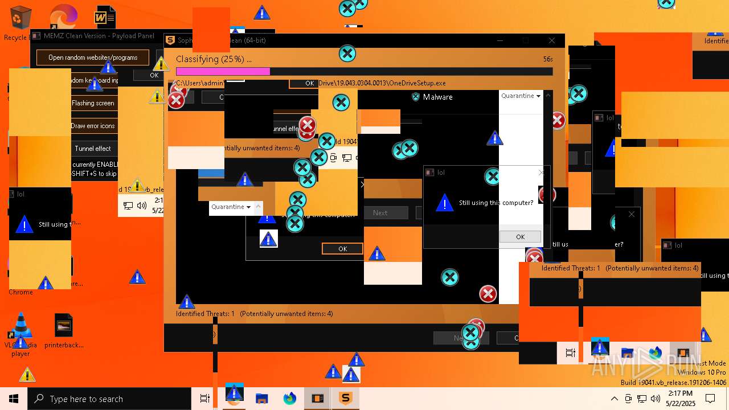Viewport: 729px width, 410px height.
Task: Click the orange-outlined OK button in the black dialog
Action: click(x=342, y=249)
